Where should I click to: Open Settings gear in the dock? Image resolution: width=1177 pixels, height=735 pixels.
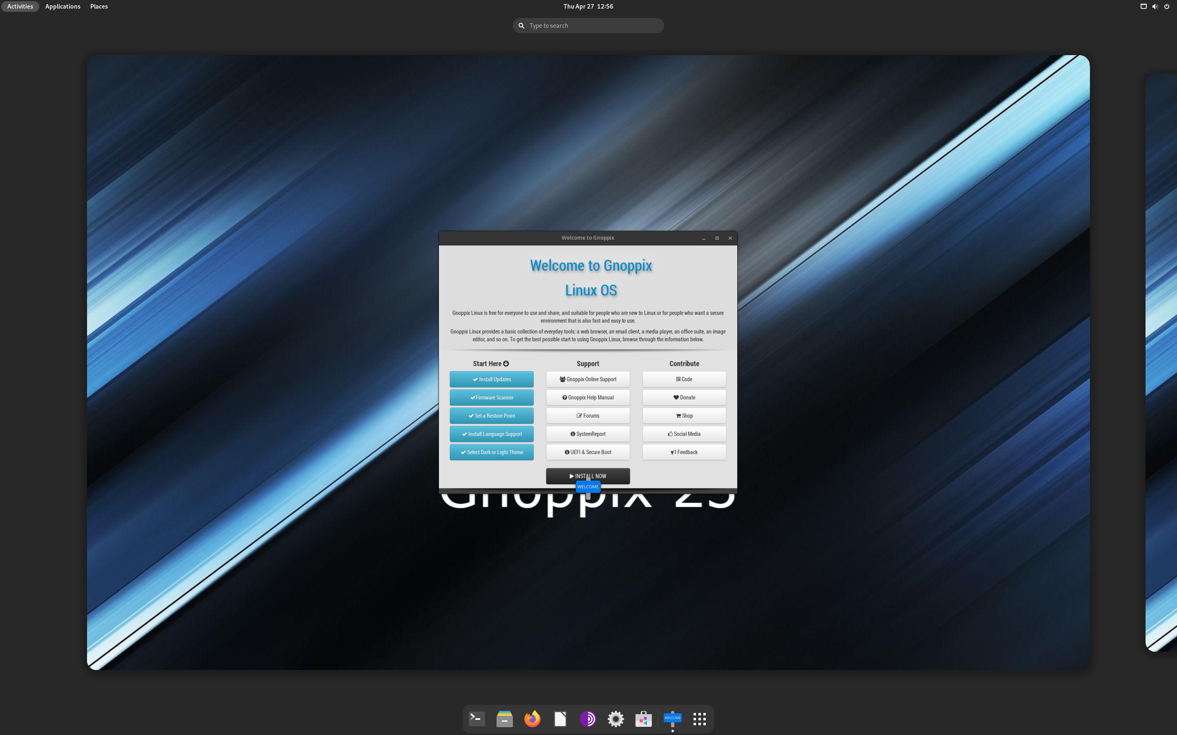615,719
